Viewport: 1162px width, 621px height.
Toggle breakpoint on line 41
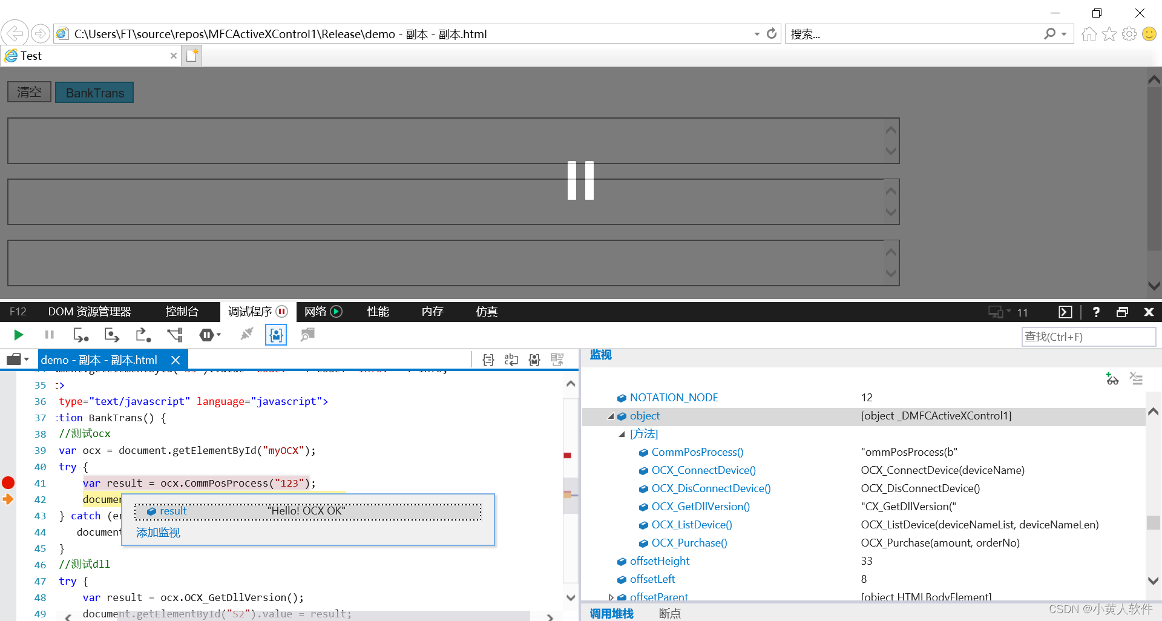click(x=8, y=483)
